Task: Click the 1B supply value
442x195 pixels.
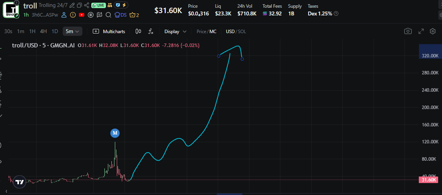Action: coord(291,13)
